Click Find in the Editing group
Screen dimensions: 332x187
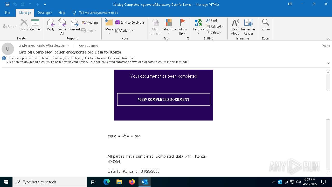click(x=212, y=20)
